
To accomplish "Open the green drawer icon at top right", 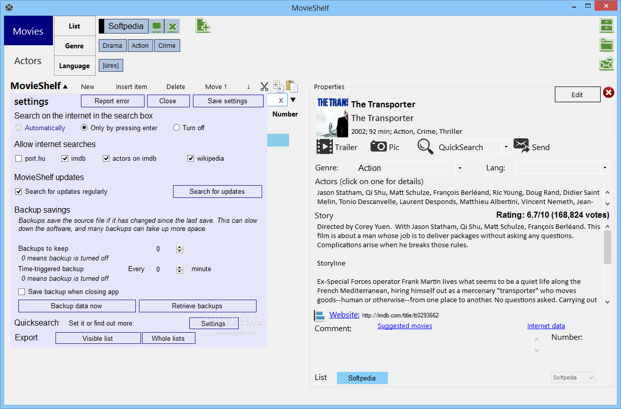I will 606,25.
